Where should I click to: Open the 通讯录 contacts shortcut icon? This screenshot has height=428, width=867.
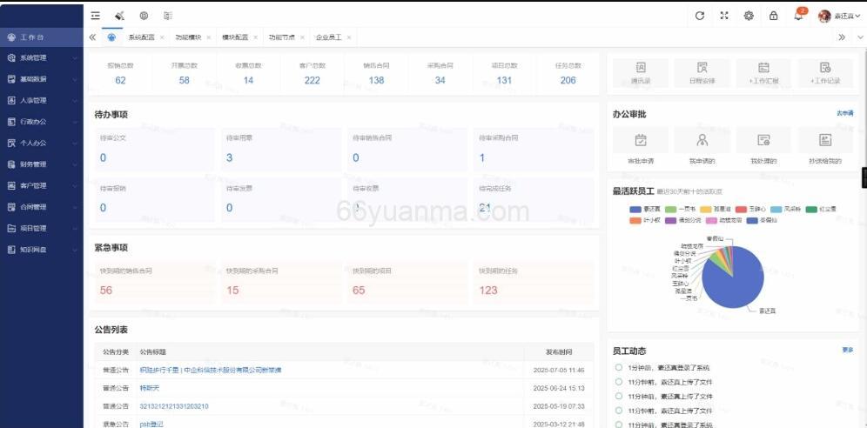click(641, 68)
